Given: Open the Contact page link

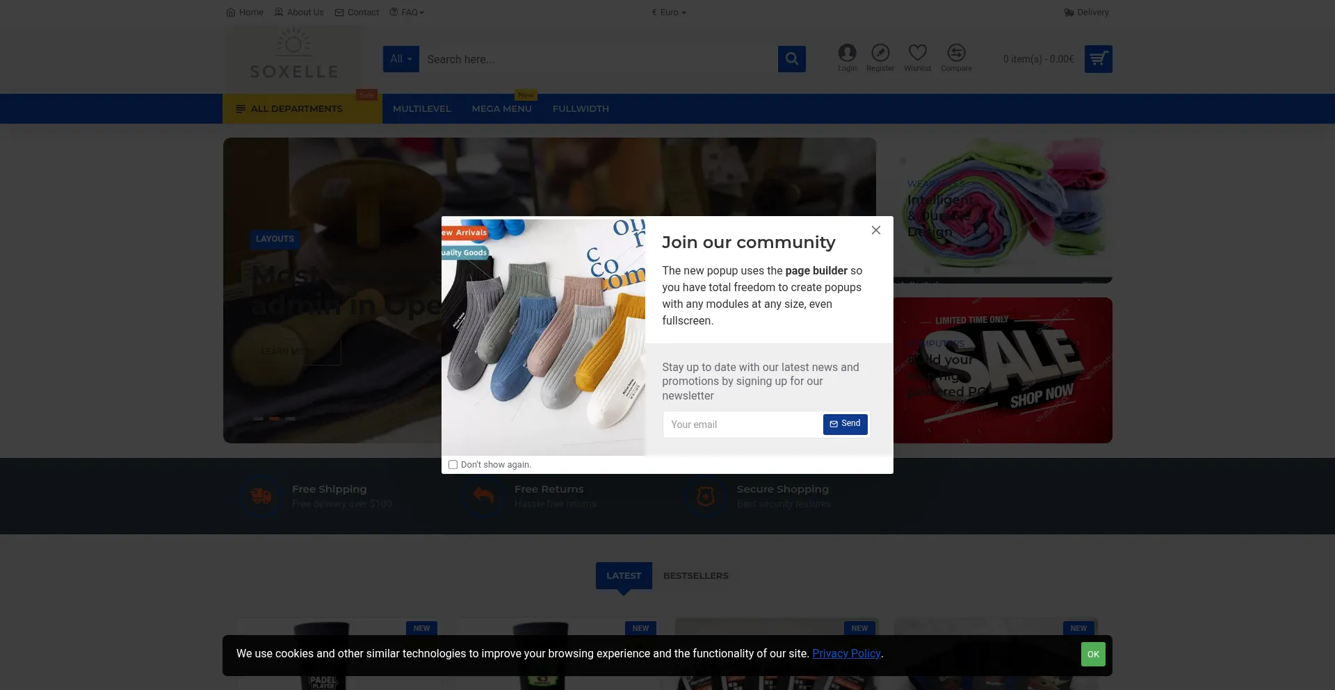Looking at the screenshot, I should click(357, 13).
